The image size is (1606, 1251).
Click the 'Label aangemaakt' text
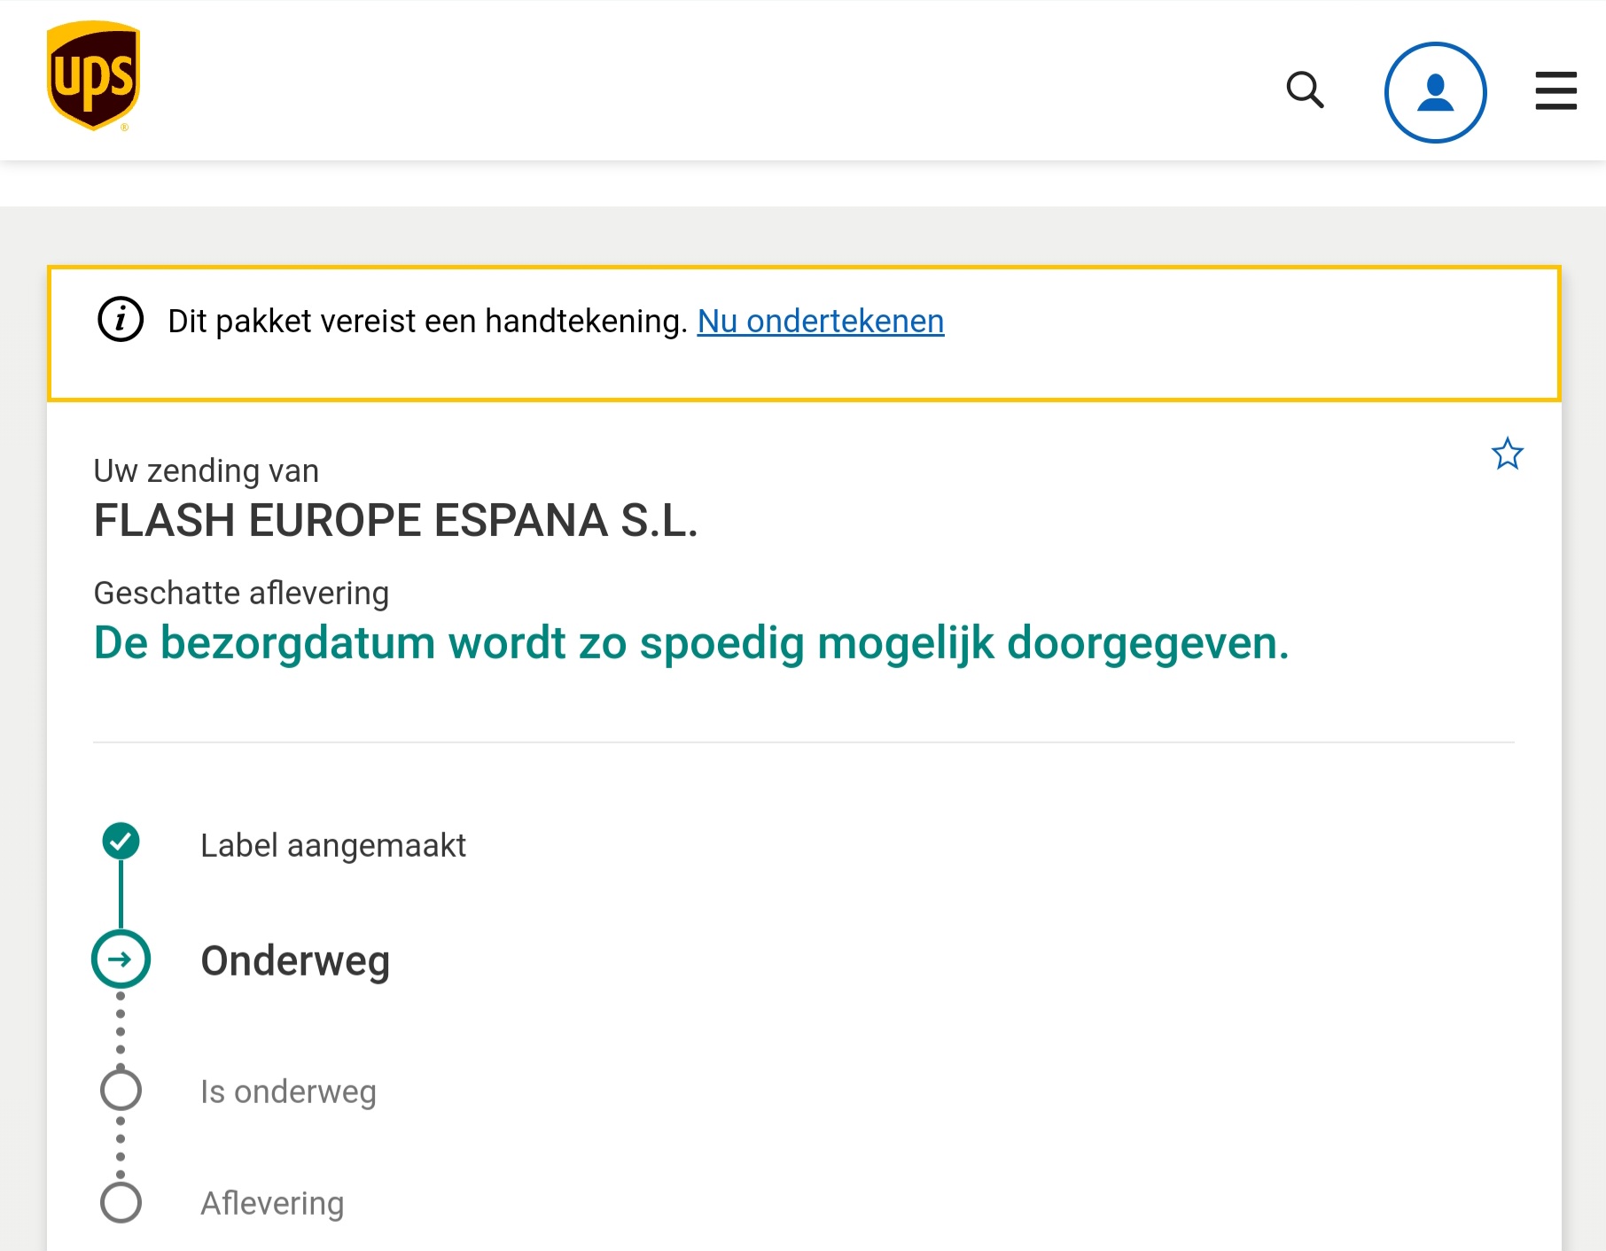pos(333,845)
